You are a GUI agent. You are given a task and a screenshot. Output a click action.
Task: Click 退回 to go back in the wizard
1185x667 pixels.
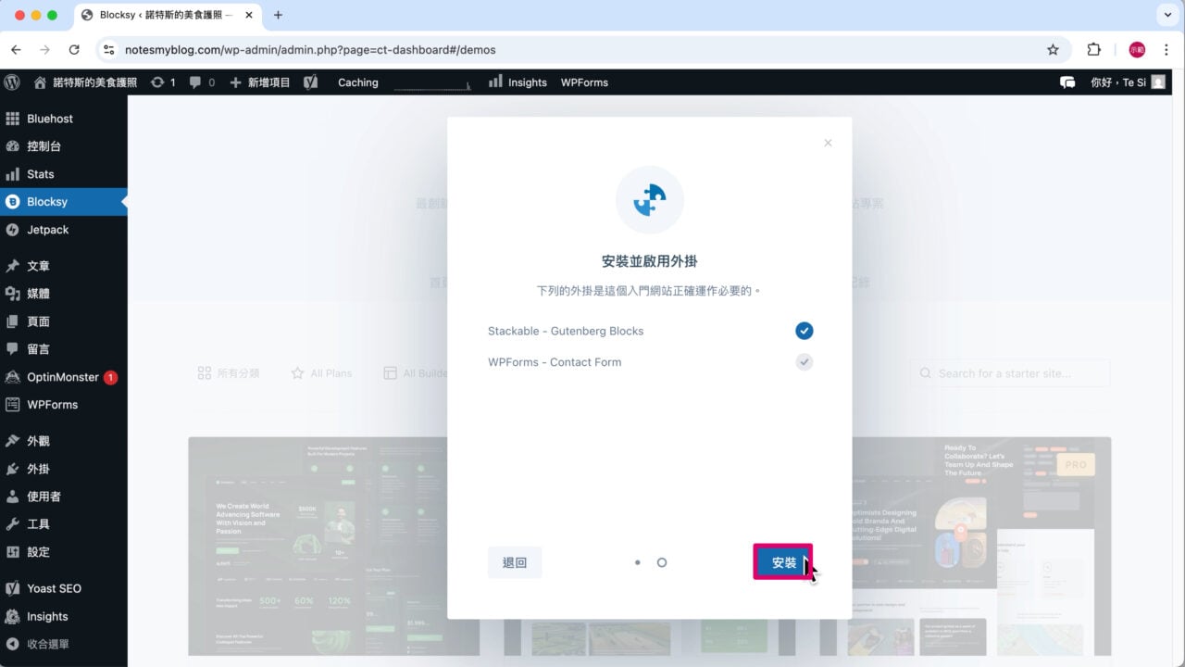[x=515, y=562]
